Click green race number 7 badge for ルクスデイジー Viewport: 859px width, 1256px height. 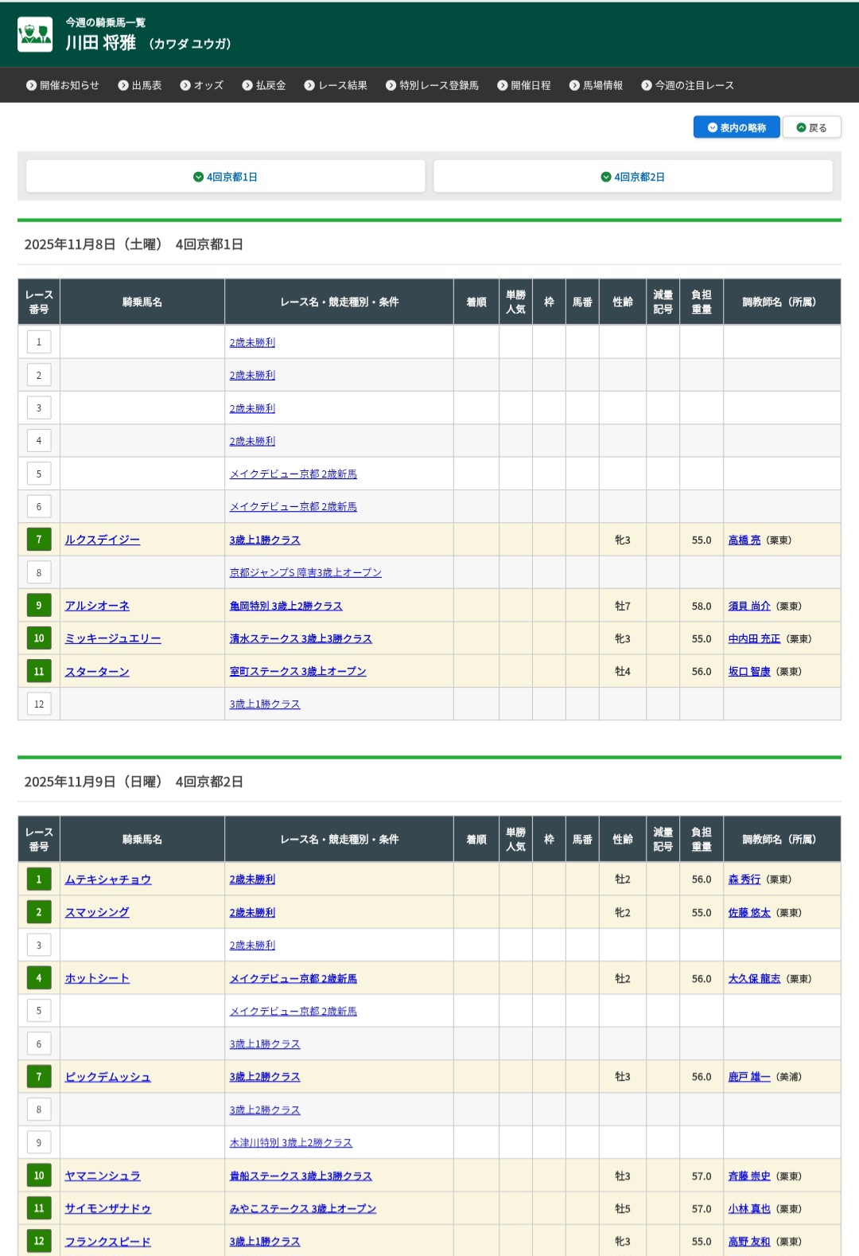(x=39, y=540)
